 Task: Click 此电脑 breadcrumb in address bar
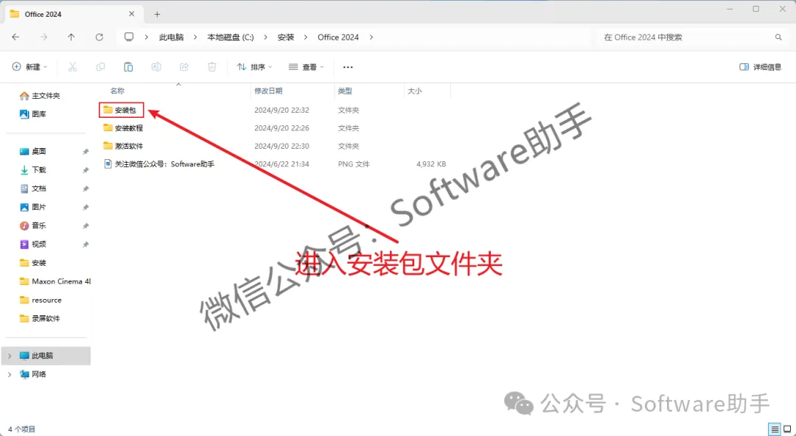[x=171, y=37]
